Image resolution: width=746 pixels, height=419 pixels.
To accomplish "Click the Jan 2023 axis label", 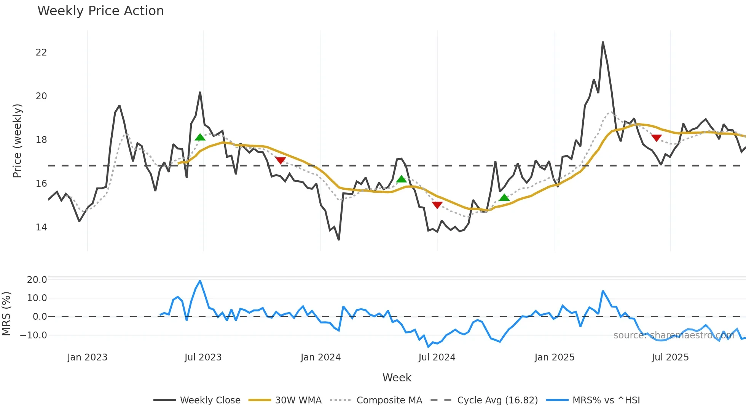I will (x=88, y=357).
